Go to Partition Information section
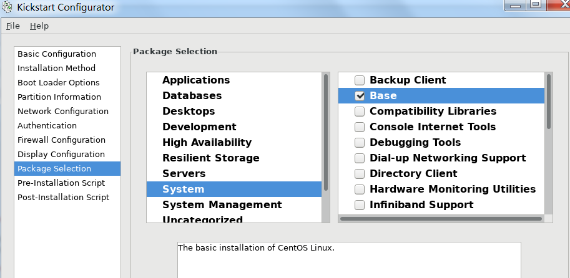This screenshot has width=570, height=278. (x=59, y=97)
